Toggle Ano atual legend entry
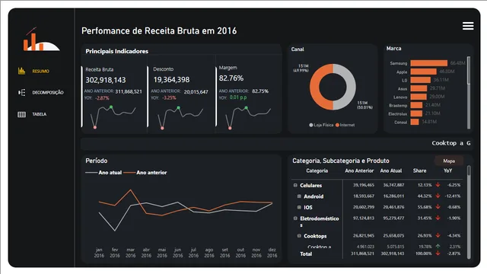487x274 pixels. [103, 173]
